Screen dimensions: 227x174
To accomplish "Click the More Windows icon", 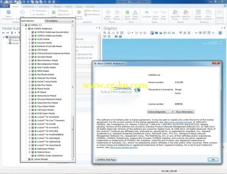I will (x=208, y=12).
